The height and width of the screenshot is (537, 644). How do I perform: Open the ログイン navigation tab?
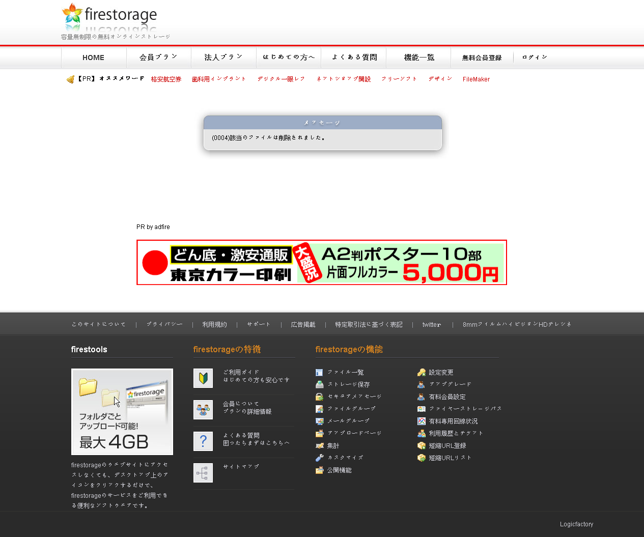(x=535, y=58)
